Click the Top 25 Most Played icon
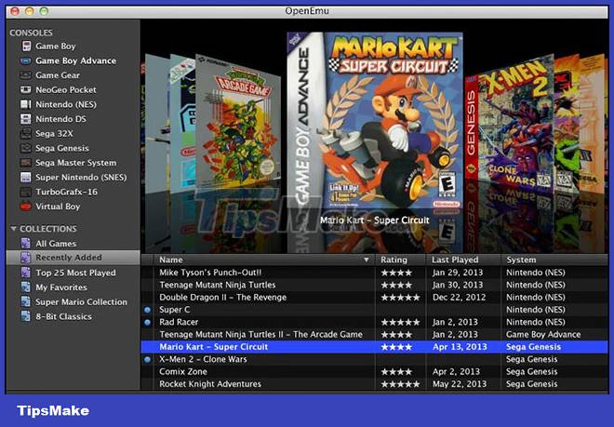 (x=25, y=273)
